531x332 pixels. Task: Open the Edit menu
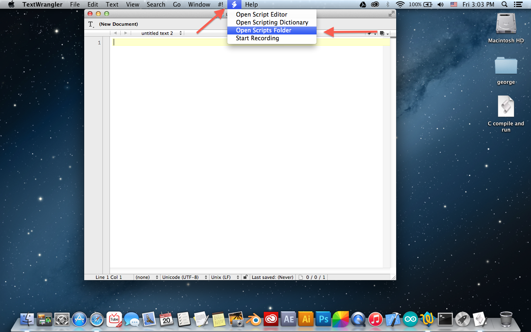(x=93, y=5)
